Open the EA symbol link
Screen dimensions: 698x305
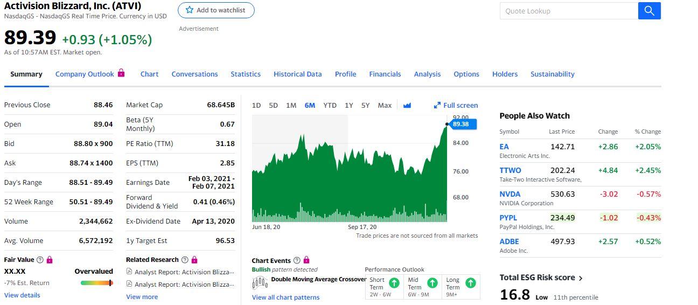click(x=504, y=147)
